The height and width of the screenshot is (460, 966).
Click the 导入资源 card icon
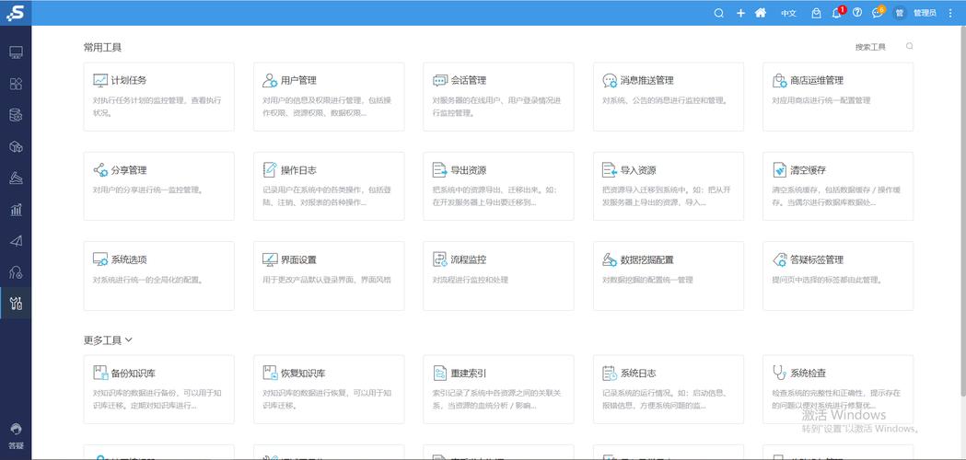coord(610,169)
